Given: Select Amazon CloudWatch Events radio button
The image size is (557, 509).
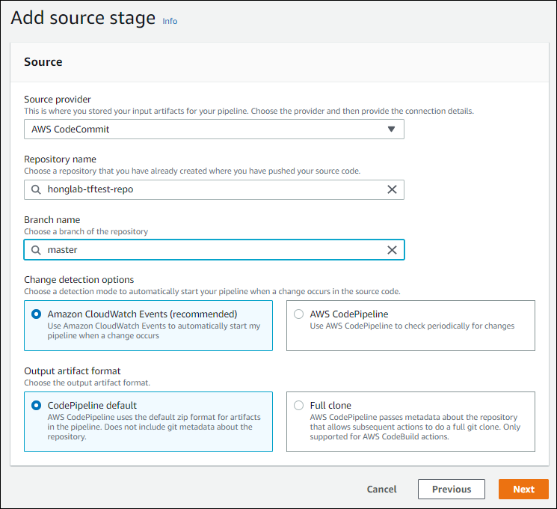Looking at the screenshot, I should pyautogui.click(x=36, y=314).
